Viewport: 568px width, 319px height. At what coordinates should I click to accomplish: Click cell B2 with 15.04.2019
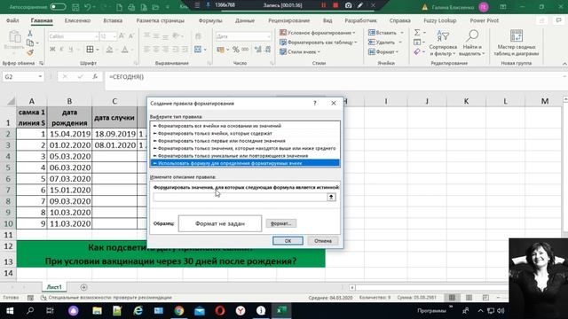coord(69,134)
